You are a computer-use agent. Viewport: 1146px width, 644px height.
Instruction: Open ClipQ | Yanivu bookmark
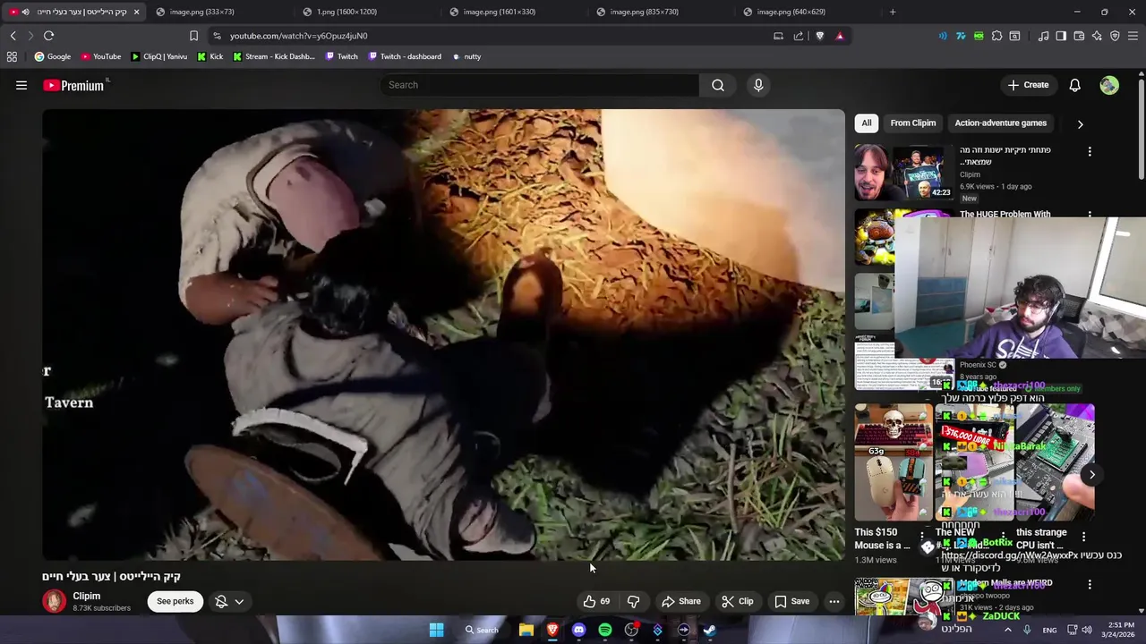click(159, 56)
